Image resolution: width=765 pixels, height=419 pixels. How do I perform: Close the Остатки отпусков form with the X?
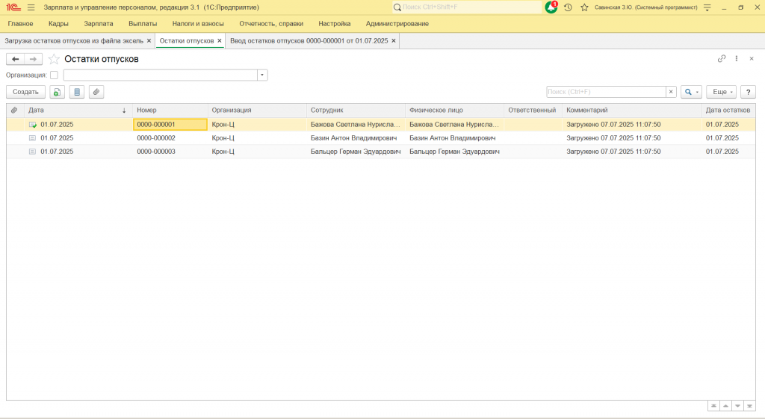(x=752, y=58)
